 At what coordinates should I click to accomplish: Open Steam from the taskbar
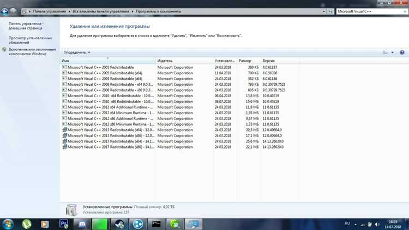click(119, 224)
